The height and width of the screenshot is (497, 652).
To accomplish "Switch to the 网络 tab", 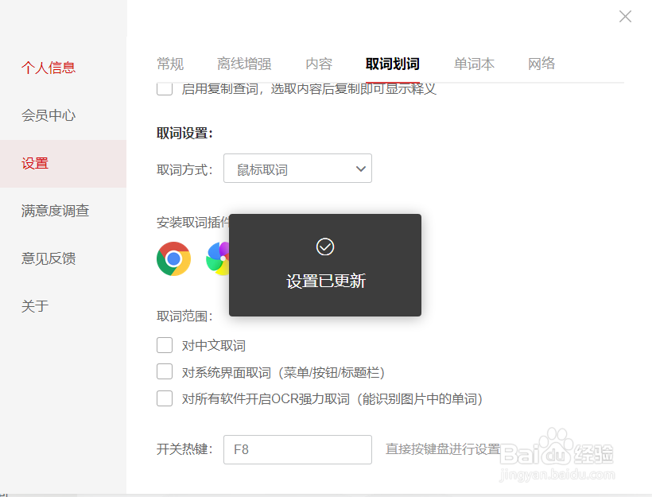I will coord(541,64).
